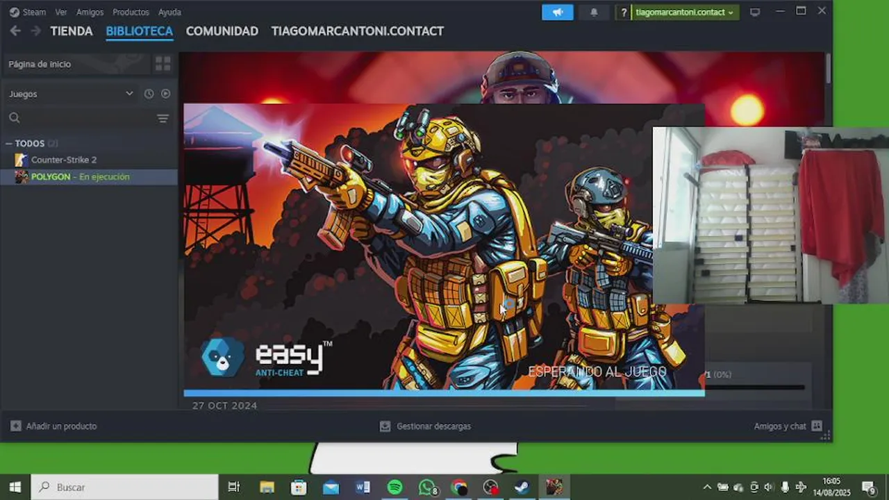Image resolution: width=889 pixels, height=500 pixels.
Task: Open Gestionar descargas
Action: click(425, 426)
